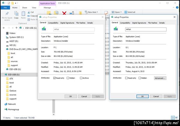Click the Rename ribbon icon
Viewport: 180px width, 126px height.
[72, 13]
